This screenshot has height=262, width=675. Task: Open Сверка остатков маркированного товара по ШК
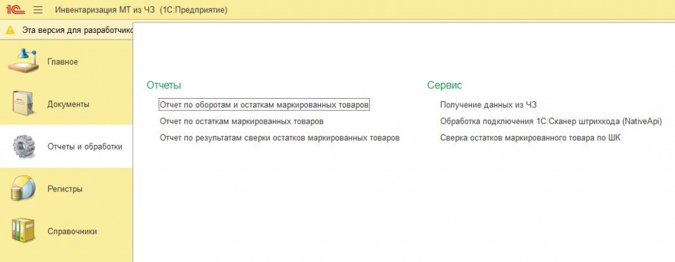(531, 138)
